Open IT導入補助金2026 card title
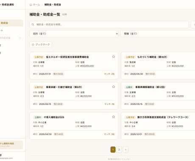This screenshot has height=161, width=195. pos(54,117)
